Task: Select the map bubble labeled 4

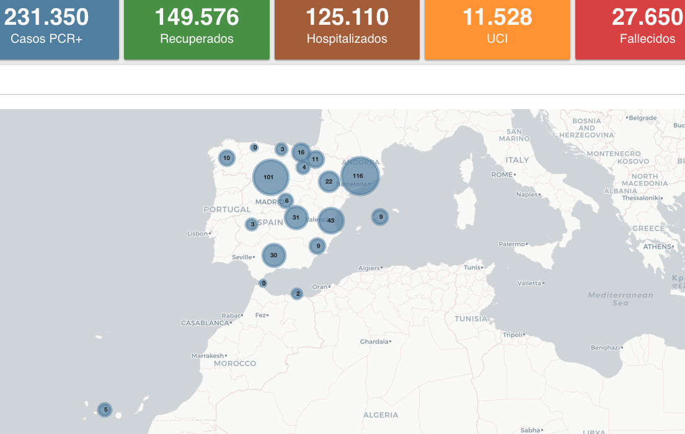Action: click(303, 167)
